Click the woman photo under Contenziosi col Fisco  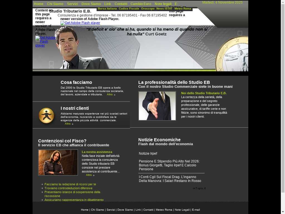tap(58, 162)
